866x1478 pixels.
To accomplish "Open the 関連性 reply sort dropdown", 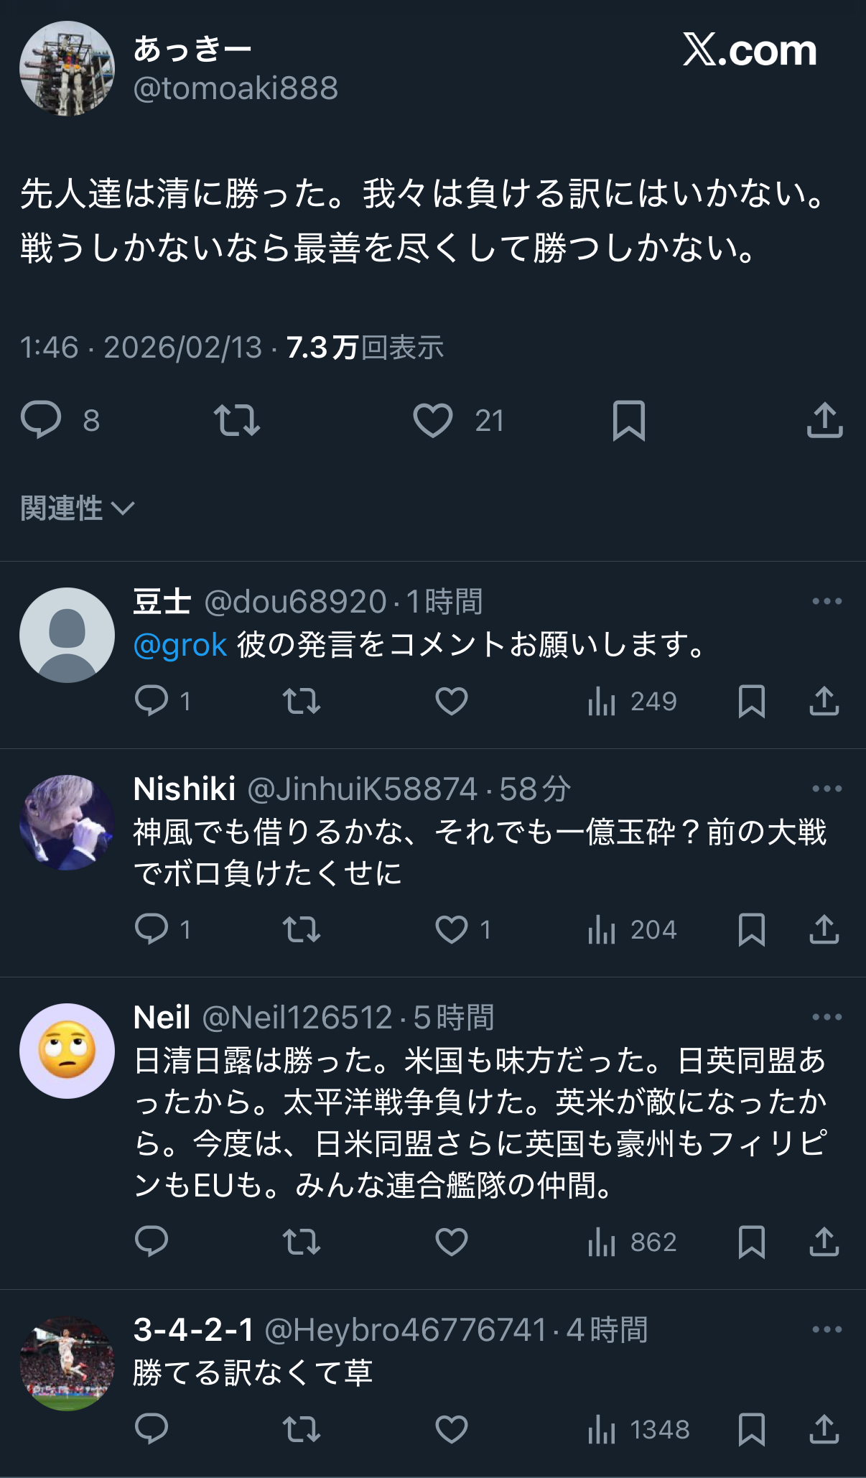I will 77,508.
